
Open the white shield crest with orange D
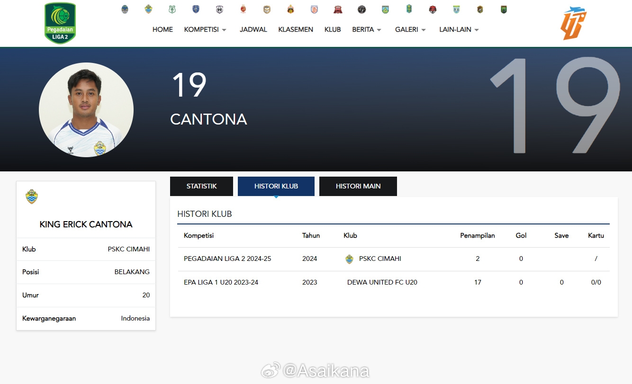[314, 9]
